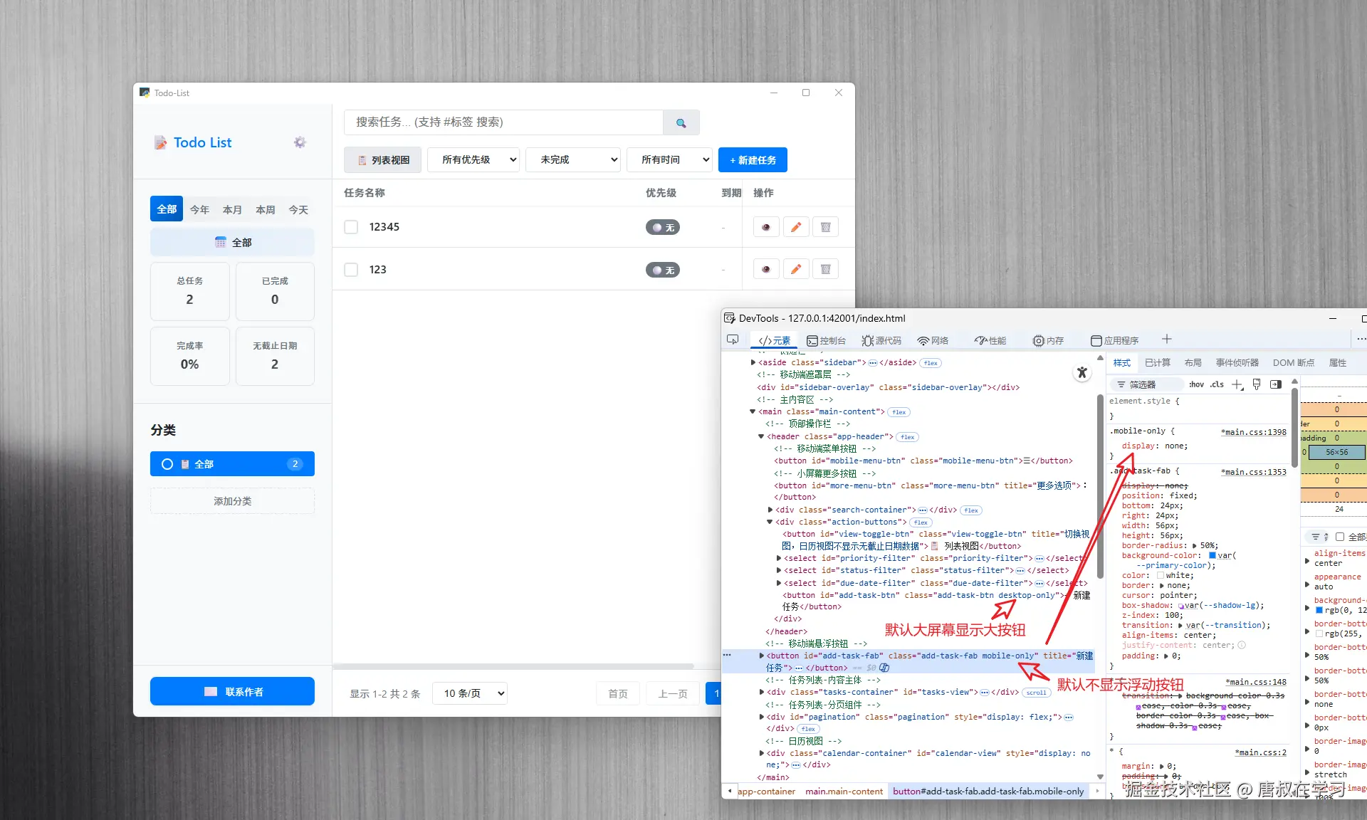The image size is (1367, 820).
Task: Check the checkbox for task 12345
Action: pos(351,227)
